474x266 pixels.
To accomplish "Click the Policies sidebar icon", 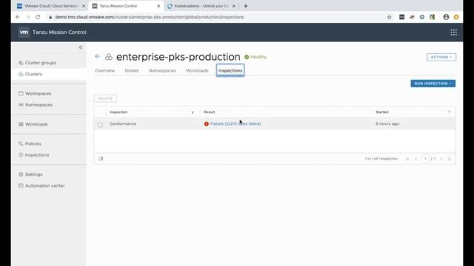I will (21, 143).
